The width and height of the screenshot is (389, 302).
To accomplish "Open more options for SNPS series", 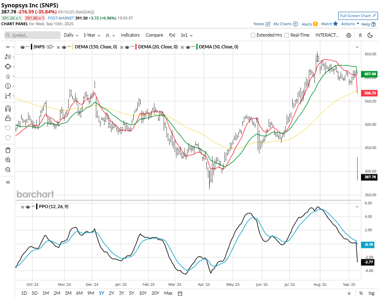I will [x=28, y=46].
